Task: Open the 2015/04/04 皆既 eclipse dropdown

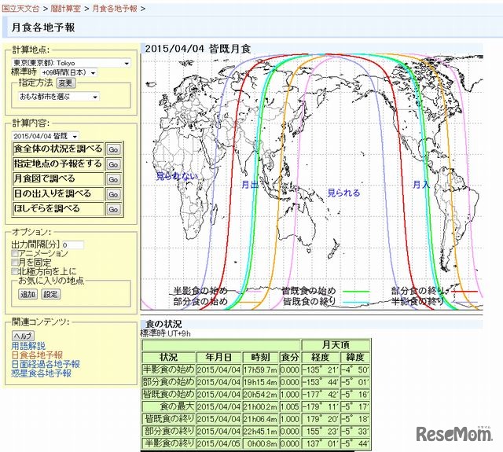Action: pos(45,136)
